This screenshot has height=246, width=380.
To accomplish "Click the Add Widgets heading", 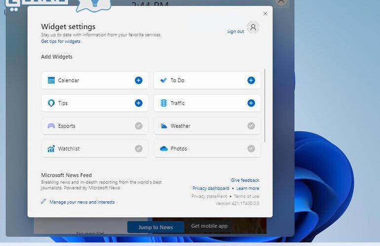I will coord(57,57).
